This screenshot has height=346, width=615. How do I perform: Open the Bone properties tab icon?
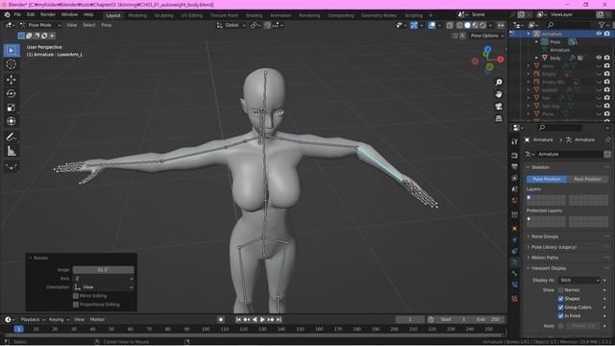(x=515, y=273)
